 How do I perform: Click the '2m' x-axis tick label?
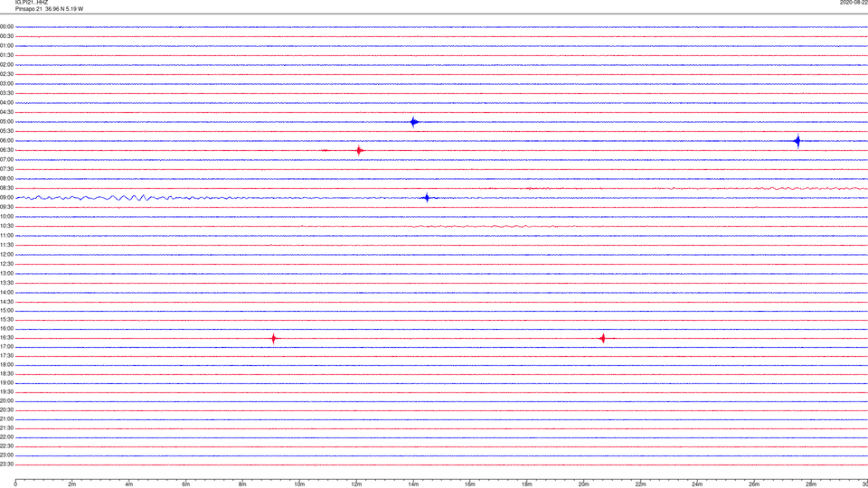tap(72, 484)
